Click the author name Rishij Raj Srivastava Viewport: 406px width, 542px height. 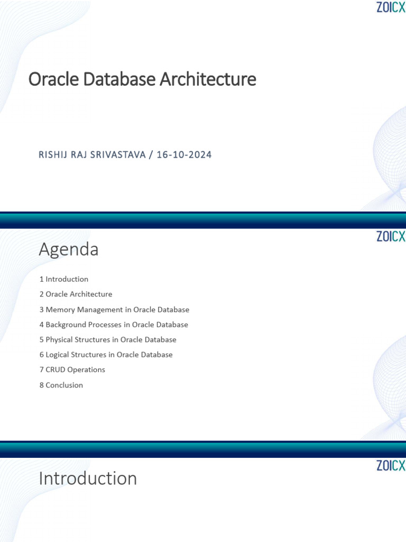(x=92, y=155)
